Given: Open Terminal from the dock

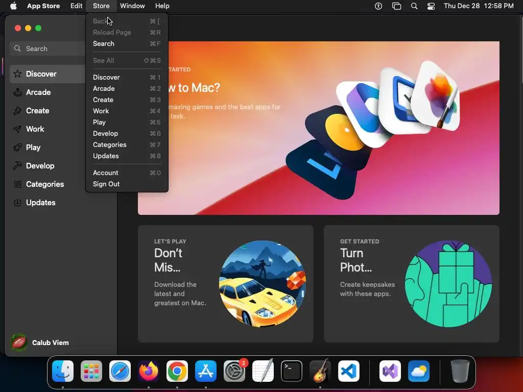Looking at the screenshot, I should point(292,371).
